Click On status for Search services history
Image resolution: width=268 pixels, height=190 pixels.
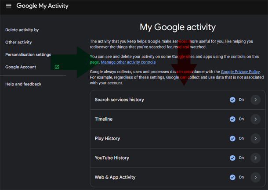tap(241, 100)
